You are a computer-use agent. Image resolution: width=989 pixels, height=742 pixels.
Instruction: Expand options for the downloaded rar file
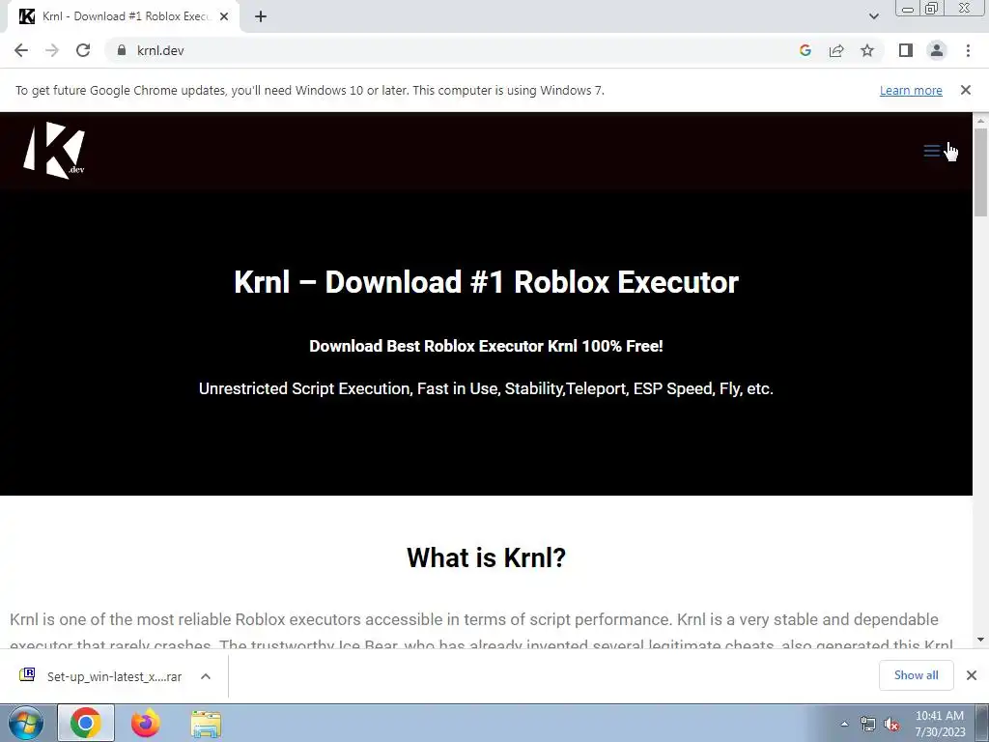206,676
